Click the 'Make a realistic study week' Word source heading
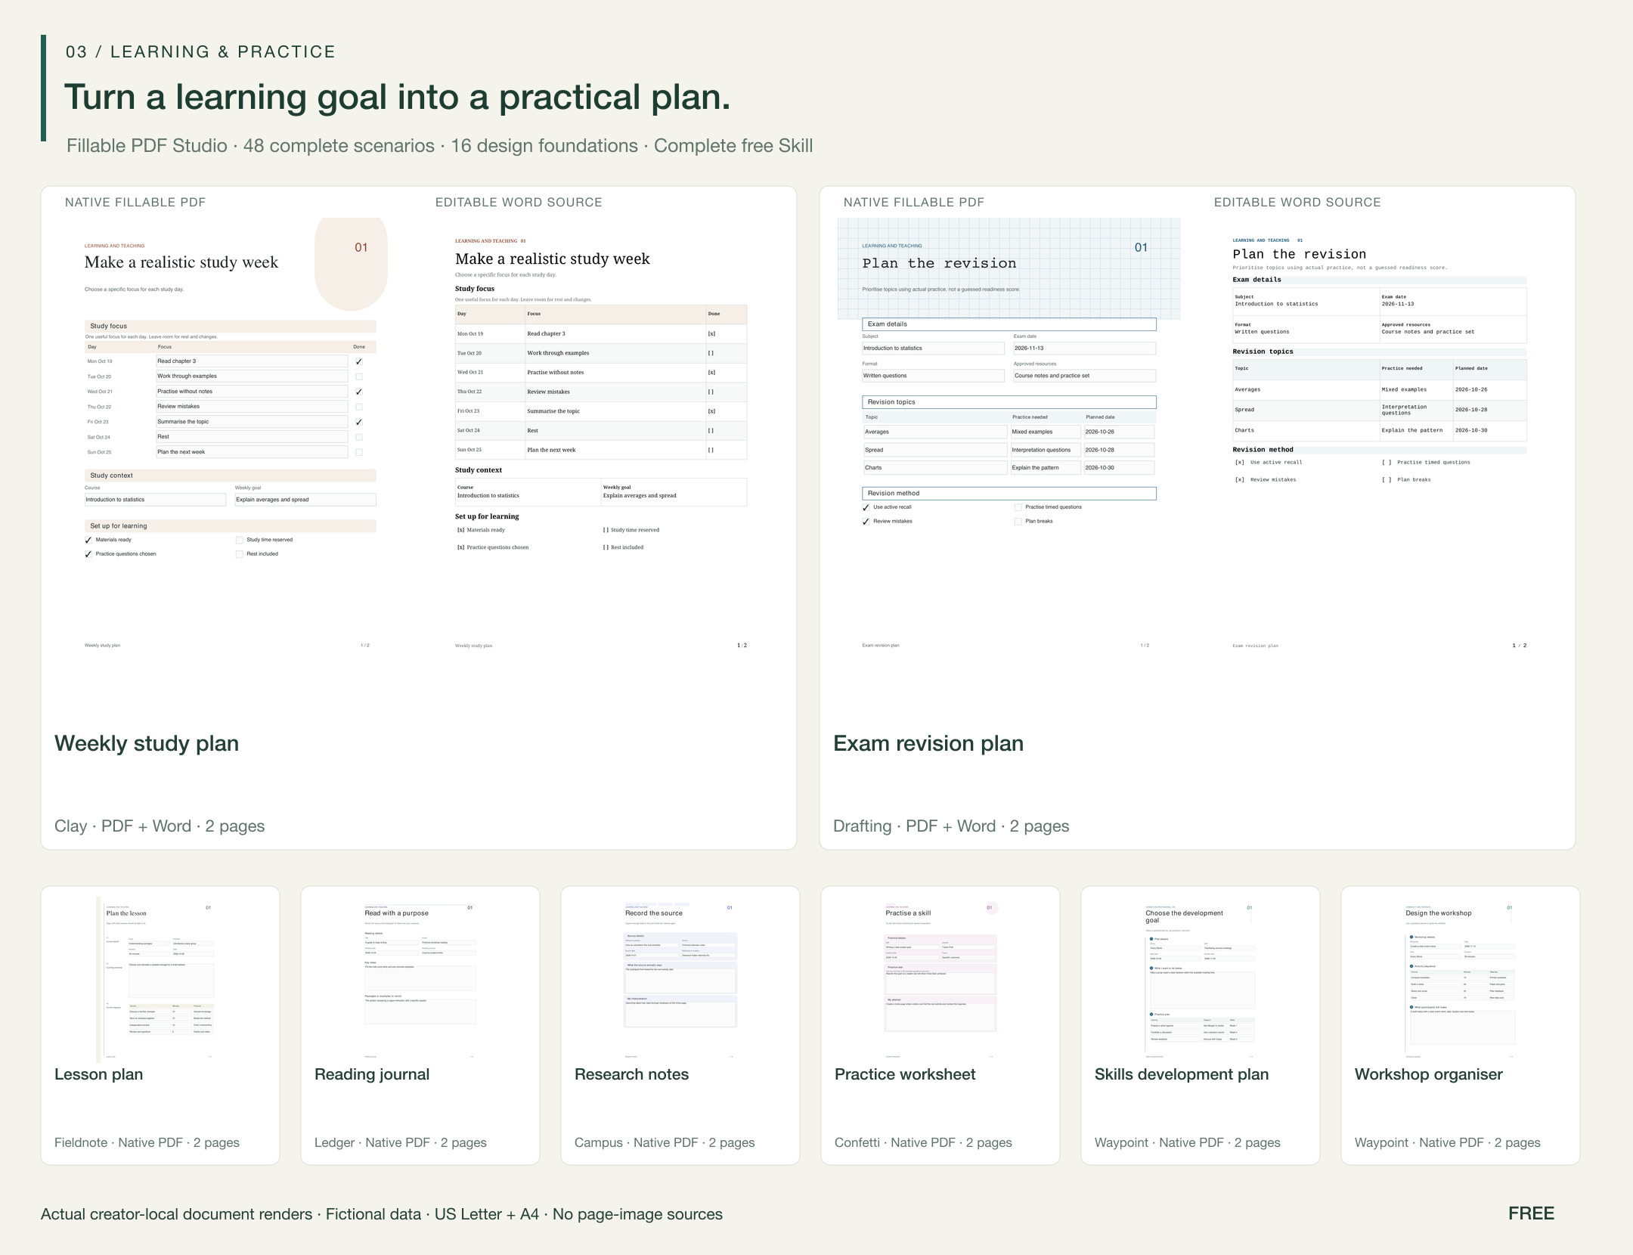Screen dimensions: 1633x1255 tap(553, 259)
